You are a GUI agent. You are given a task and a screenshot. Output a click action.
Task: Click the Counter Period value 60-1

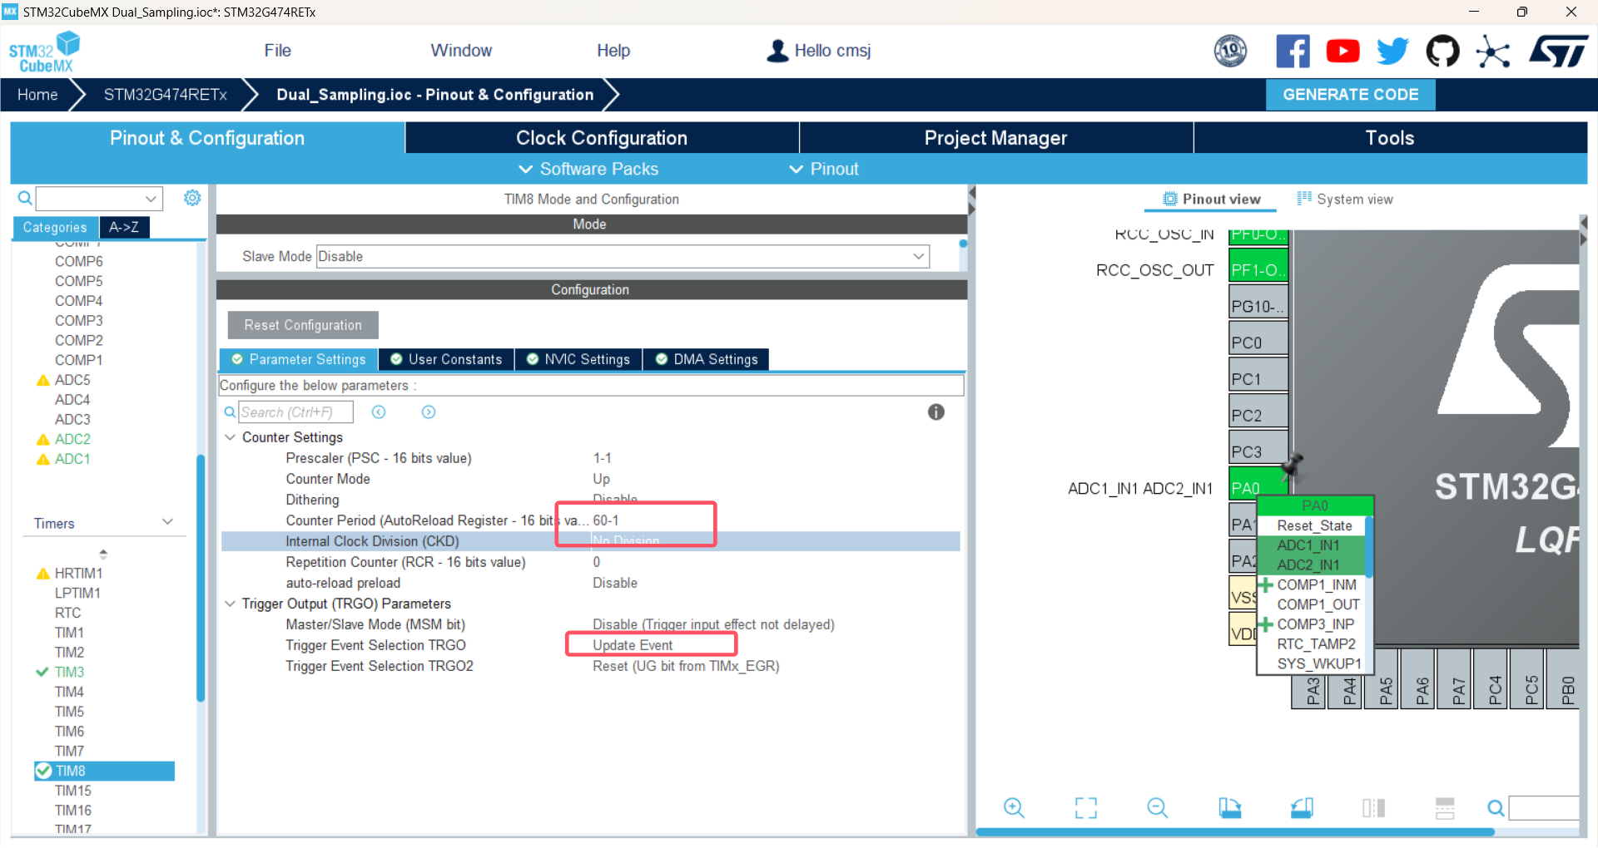point(606,520)
